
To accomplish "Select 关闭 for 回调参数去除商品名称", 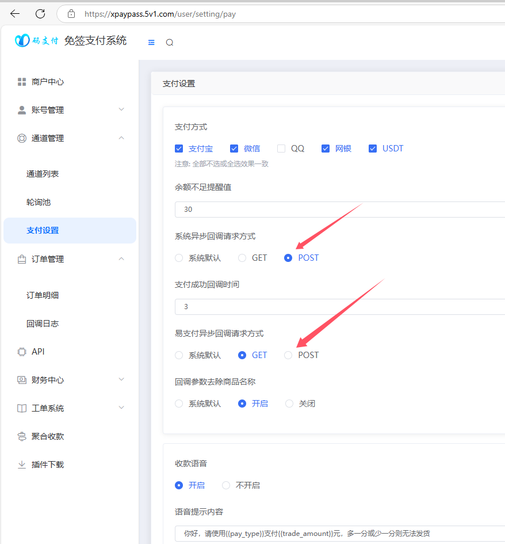I will [x=289, y=404].
